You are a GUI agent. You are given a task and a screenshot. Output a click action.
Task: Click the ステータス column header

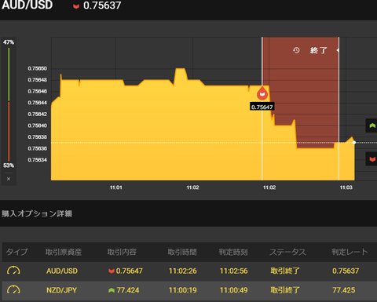coord(288,252)
